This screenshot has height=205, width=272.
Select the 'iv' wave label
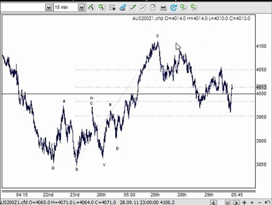coord(92,98)
